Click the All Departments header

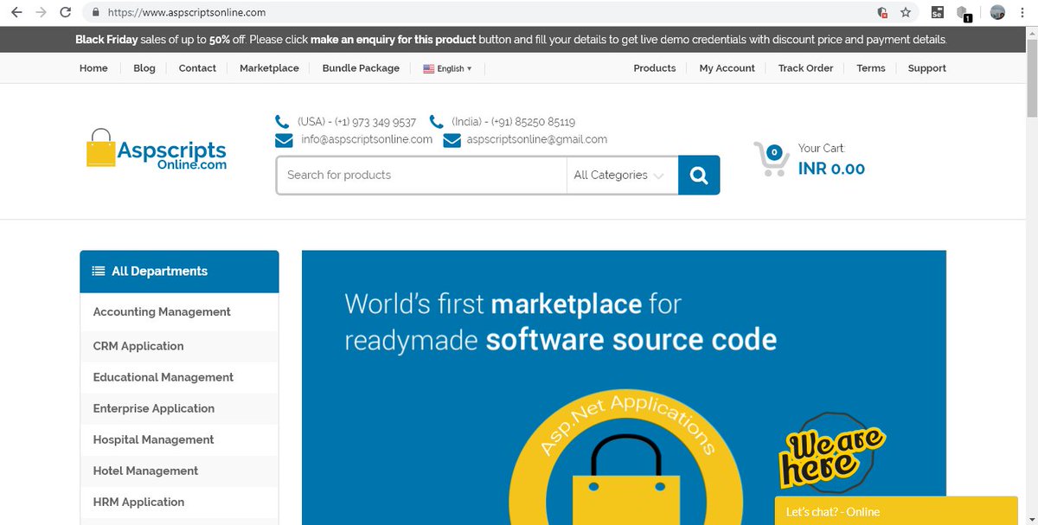(x=179, y=272)
